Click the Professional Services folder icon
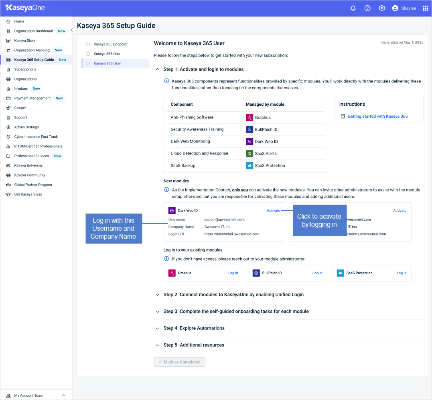Image resolution: width=432 pixels, height=400 pixels. pyautogui.click(x=8, y=156)
